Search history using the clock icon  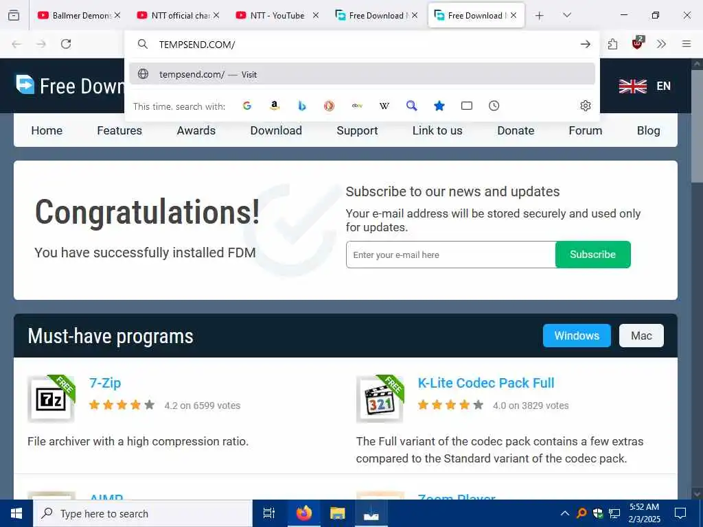pos(494,106)
